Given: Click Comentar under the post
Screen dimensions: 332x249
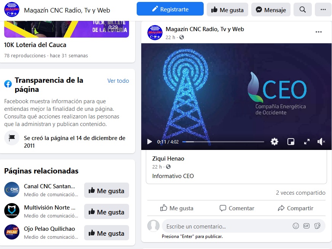Looking at the screenshot, I should (x=237, y=208).
